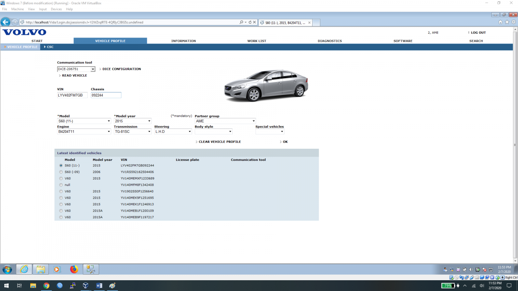Open Firefox from the Windows 7 taskbar

coord(74,269)
